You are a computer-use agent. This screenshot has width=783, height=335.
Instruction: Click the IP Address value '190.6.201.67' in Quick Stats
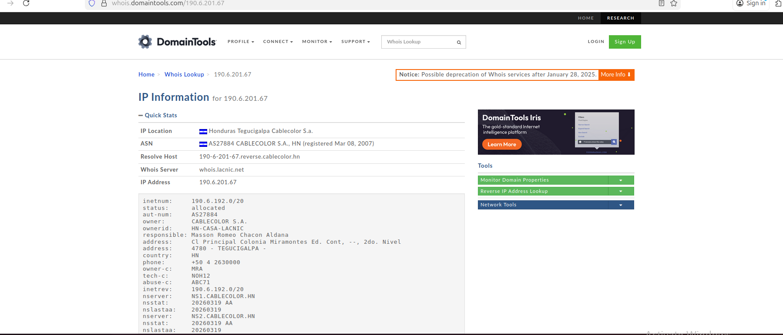(218, 182)
